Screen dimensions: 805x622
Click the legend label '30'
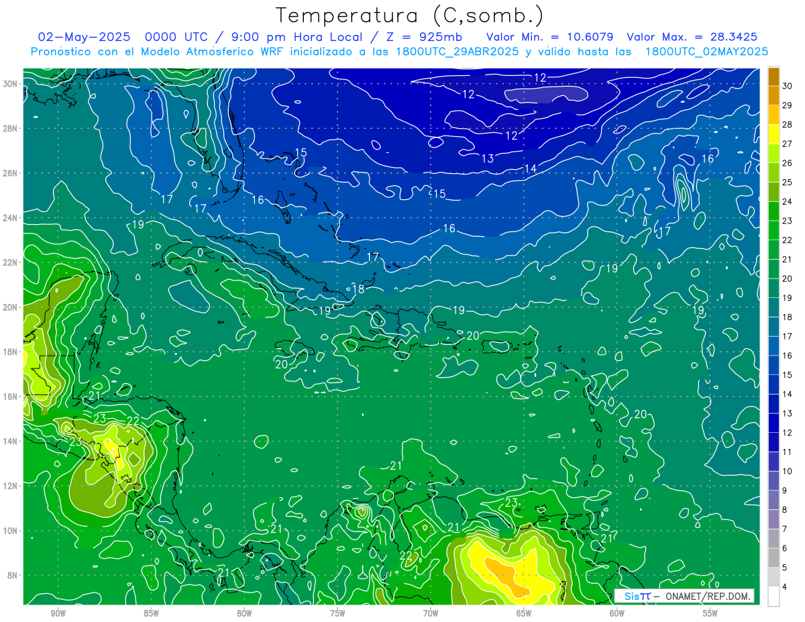tap(788, 86)
